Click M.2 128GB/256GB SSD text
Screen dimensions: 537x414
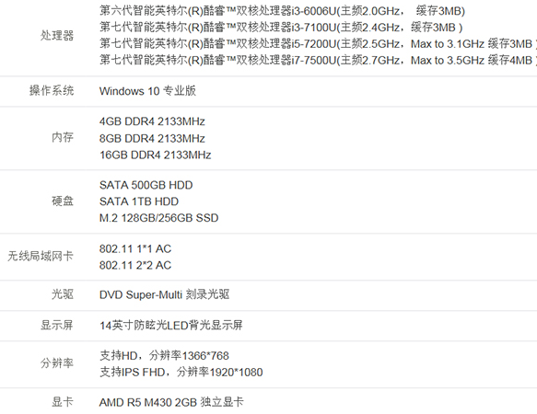[x=159, y=218]
